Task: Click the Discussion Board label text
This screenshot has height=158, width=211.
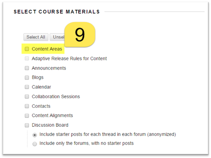Action: tap(50, 125)
